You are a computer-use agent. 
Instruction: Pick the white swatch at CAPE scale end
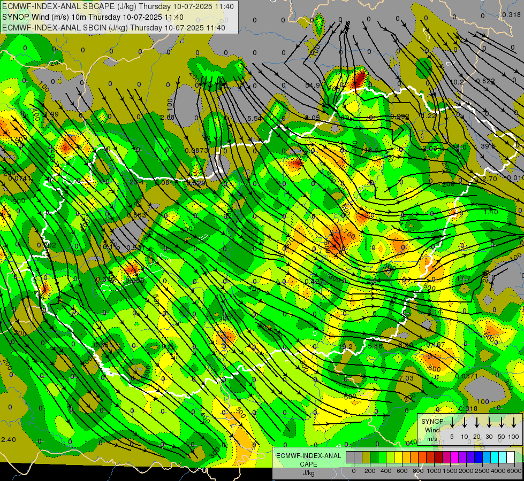click(510, 457)
